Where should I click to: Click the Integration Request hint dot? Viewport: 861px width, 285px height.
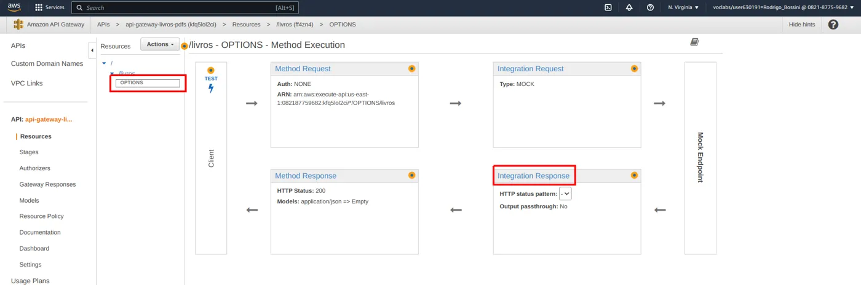(x=634, y=69)
